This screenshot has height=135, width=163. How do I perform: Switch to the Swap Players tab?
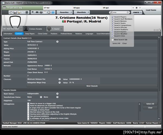(x=30, y=34)
